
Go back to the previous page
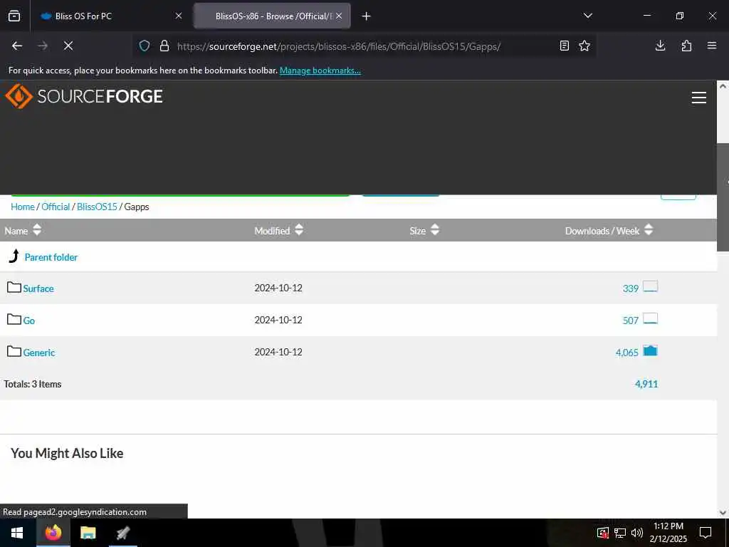pos(17,46)
